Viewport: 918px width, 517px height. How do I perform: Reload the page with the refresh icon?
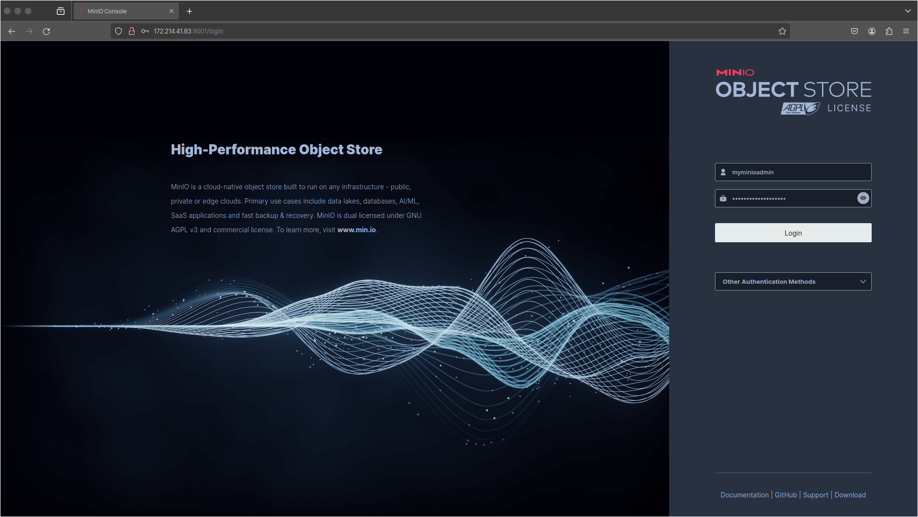pos(46,31)
